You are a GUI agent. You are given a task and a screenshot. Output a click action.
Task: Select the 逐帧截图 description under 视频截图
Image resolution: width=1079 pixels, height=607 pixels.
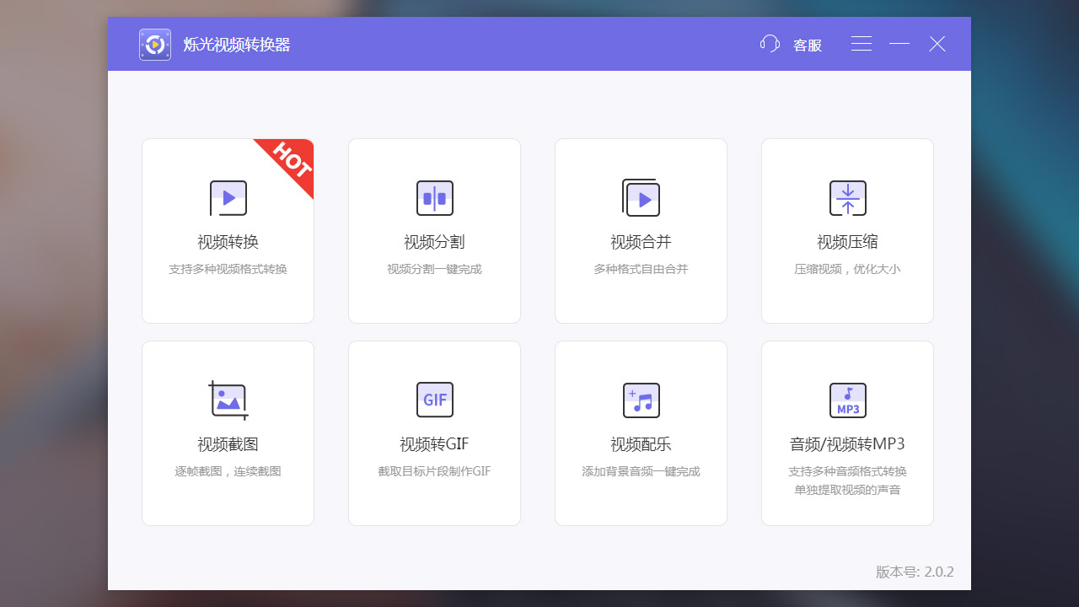[228, 470]
